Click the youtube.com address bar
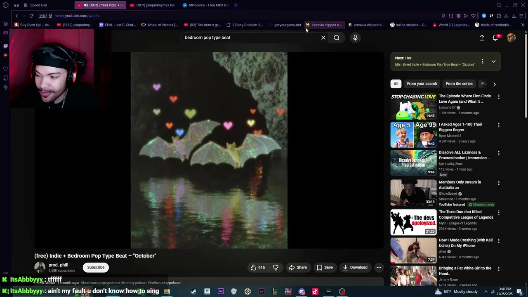 pos(77,16)
